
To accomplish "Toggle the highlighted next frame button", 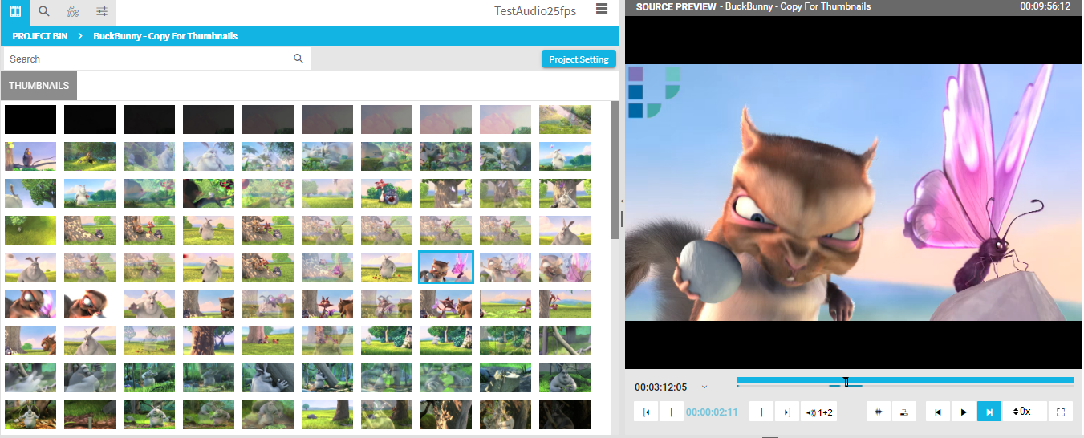I will point(989,412).
